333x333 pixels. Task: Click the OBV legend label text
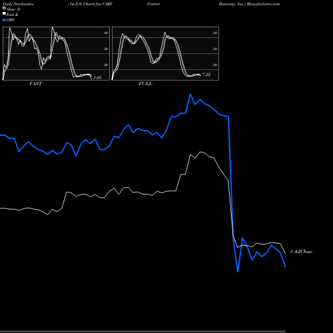11,20
